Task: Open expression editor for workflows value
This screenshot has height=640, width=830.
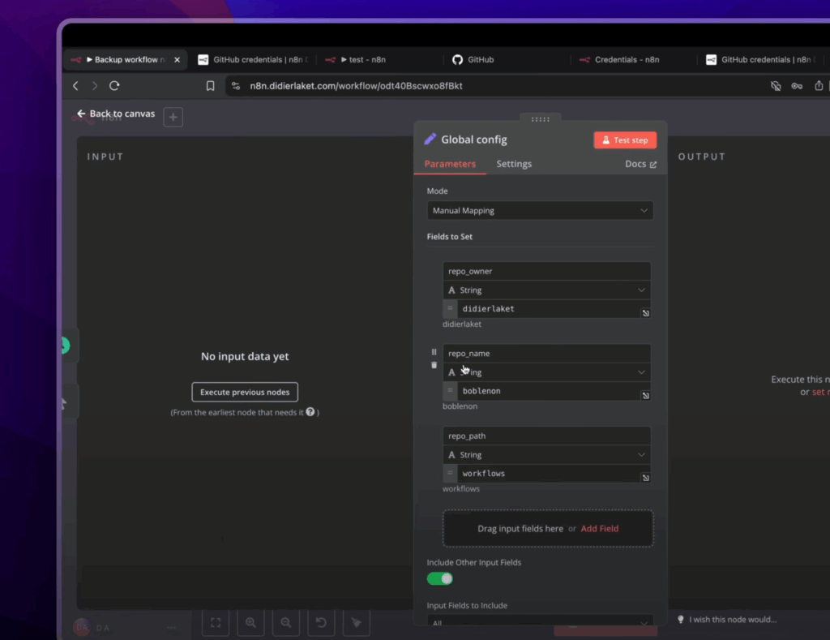Action: (645, 478)
